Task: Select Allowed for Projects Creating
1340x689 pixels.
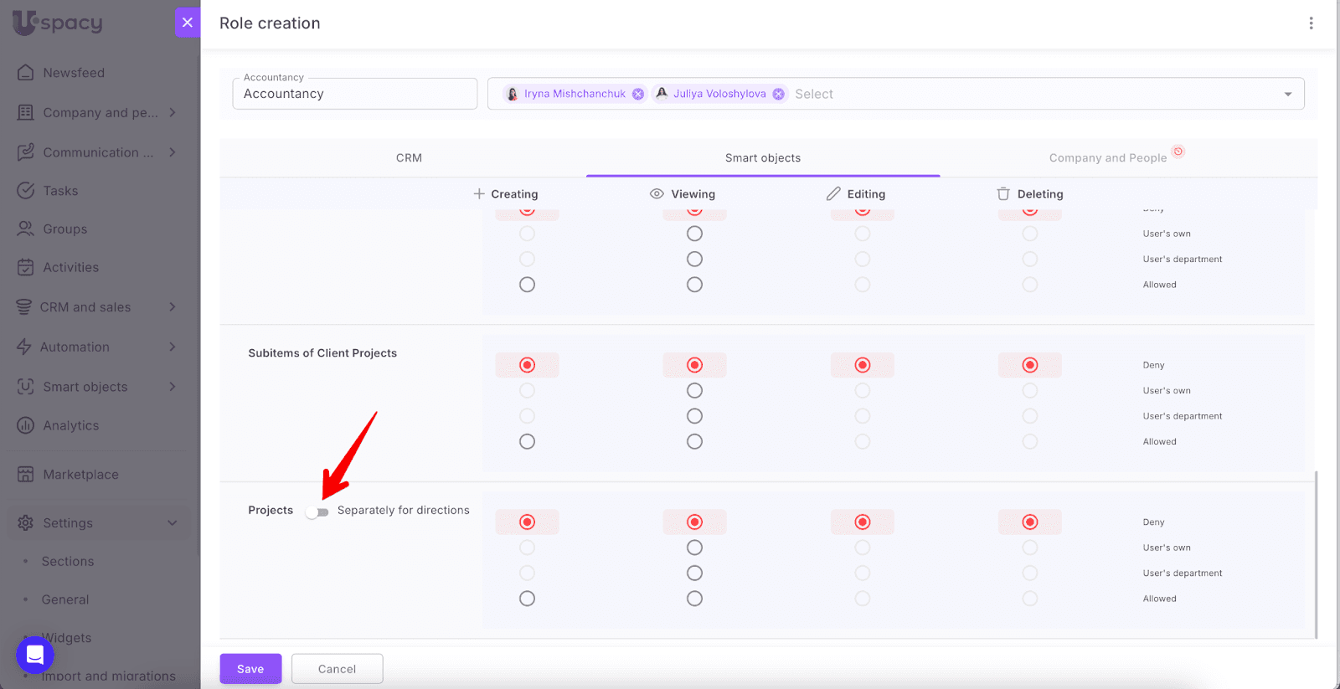Action: 527,599
